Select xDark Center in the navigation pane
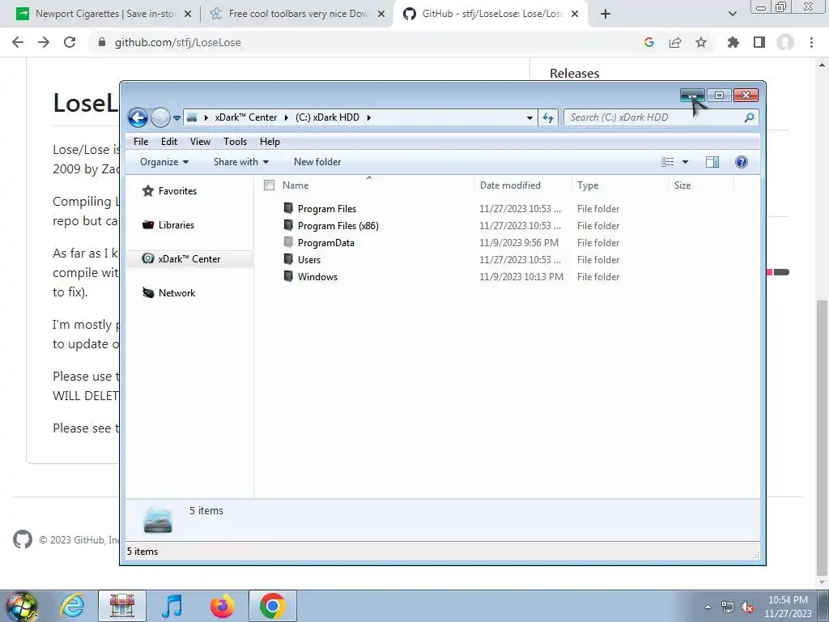This screenshot has height=622, width=829. pos(189,258)
